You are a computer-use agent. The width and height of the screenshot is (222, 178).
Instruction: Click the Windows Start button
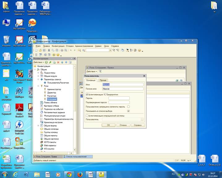pos(4,175)
